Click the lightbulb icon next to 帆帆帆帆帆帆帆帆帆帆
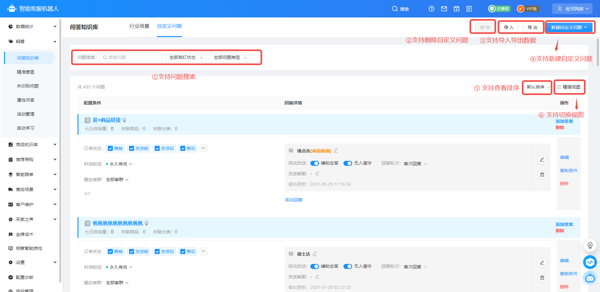Screen dimensions: 600x292 coord(147,223)
